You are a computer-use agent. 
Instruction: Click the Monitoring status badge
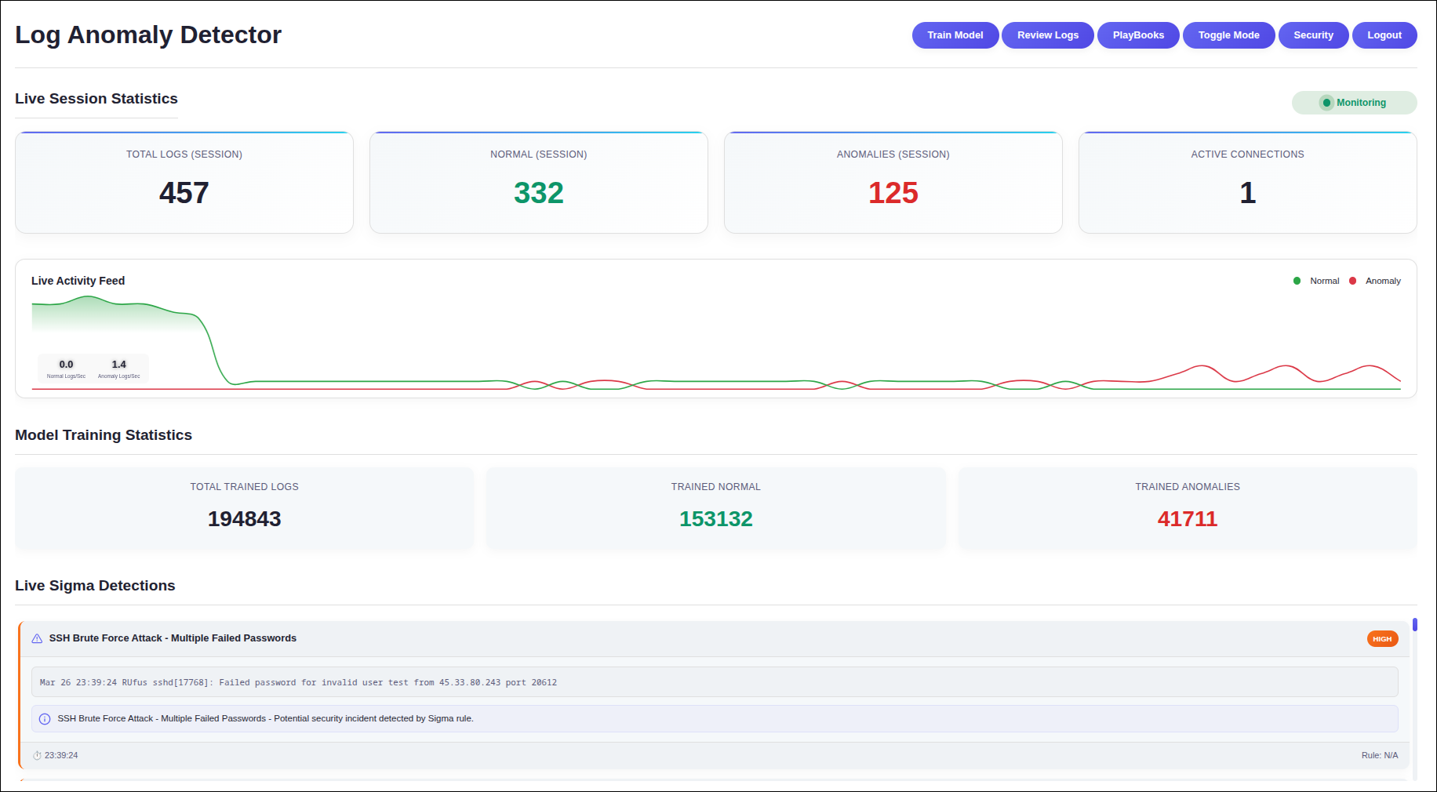(x=1354, y=103)
